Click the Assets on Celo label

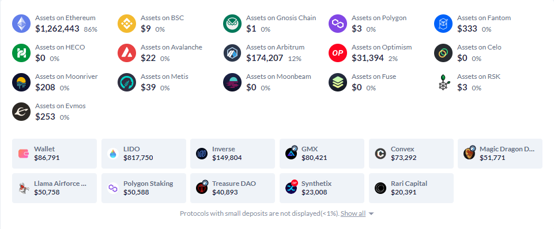[x=479, y=47]
